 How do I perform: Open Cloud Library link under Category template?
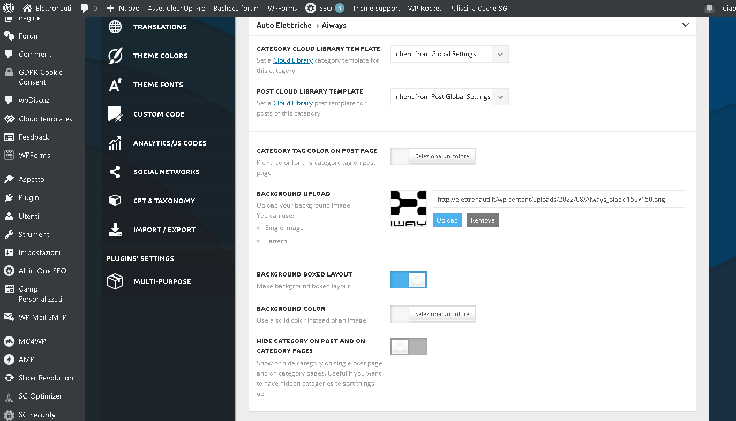pos(293,60)
